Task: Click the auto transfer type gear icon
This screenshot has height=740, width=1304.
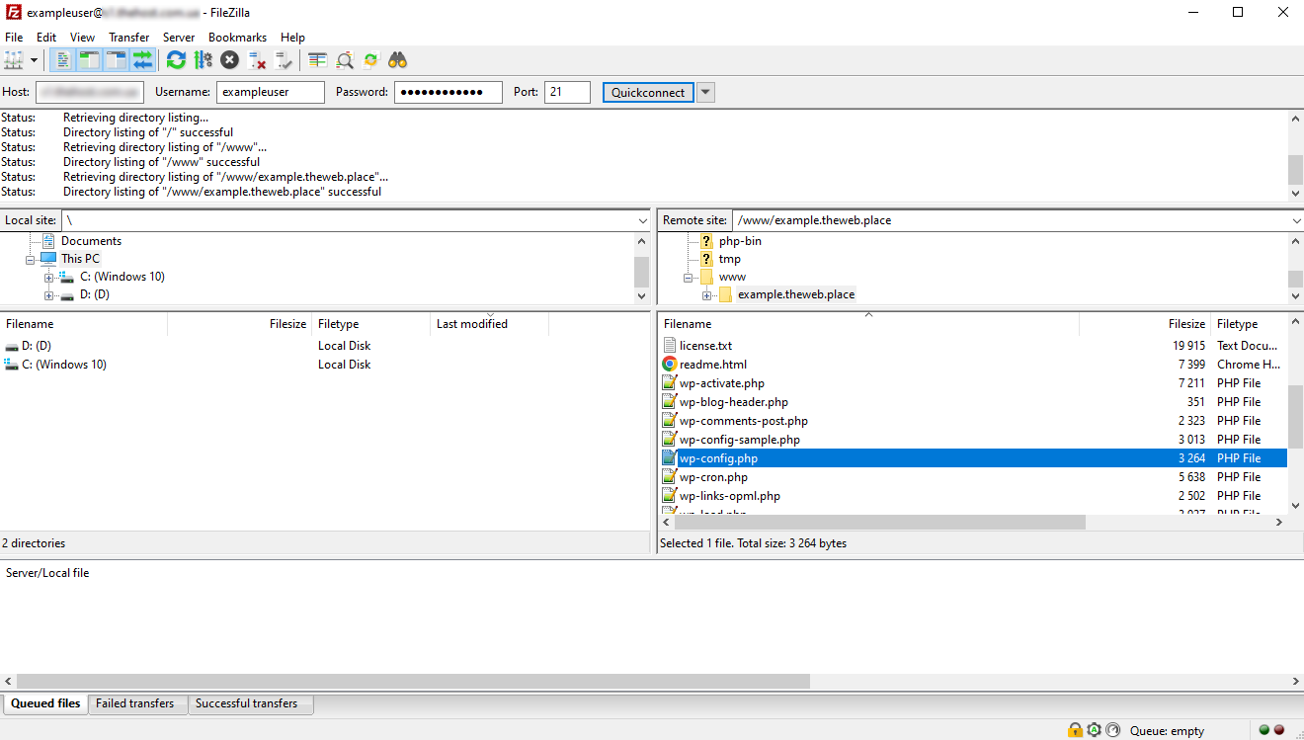Action: tap(1095, 730)
